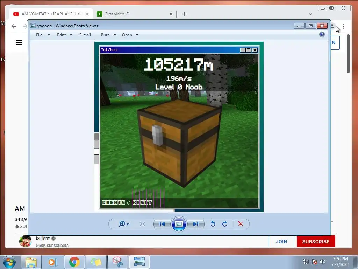
Task: Click E-mail in Photo Viewer toolbar
Action: point(85,35)
